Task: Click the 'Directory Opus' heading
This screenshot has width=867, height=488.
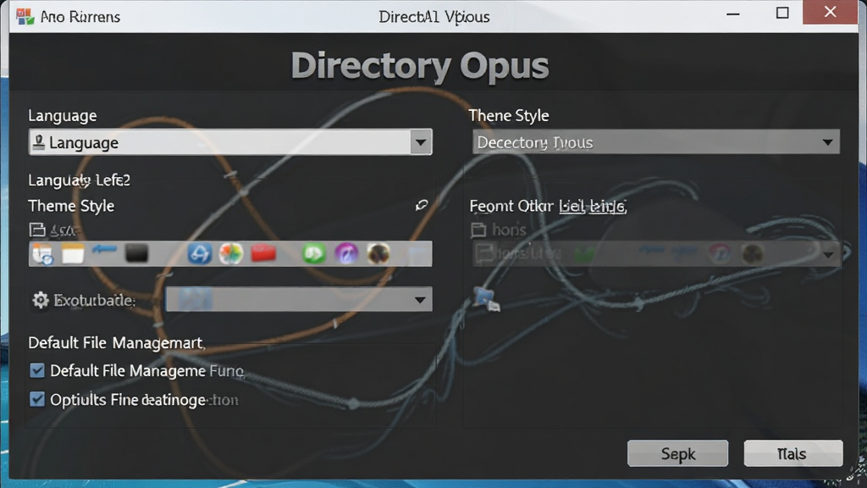Action: 420,66
